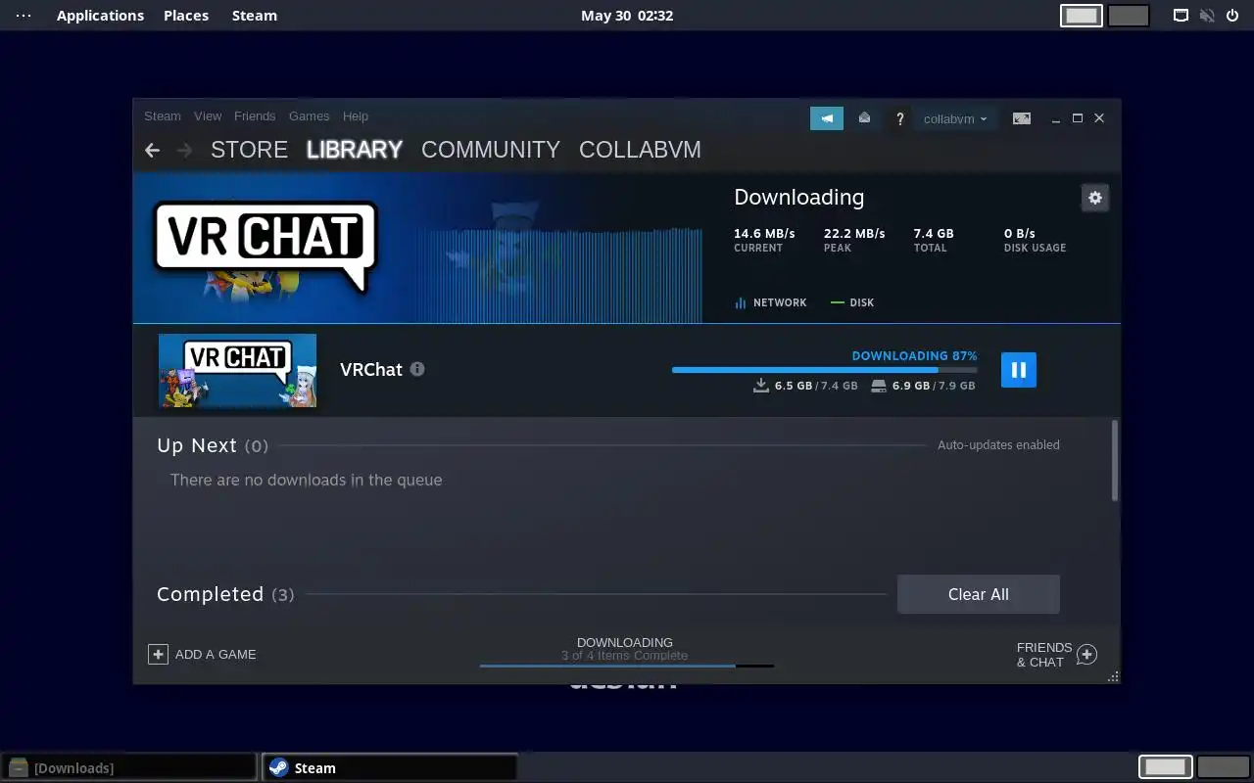Open the Steam menu in the Steam window

point(163,116)
